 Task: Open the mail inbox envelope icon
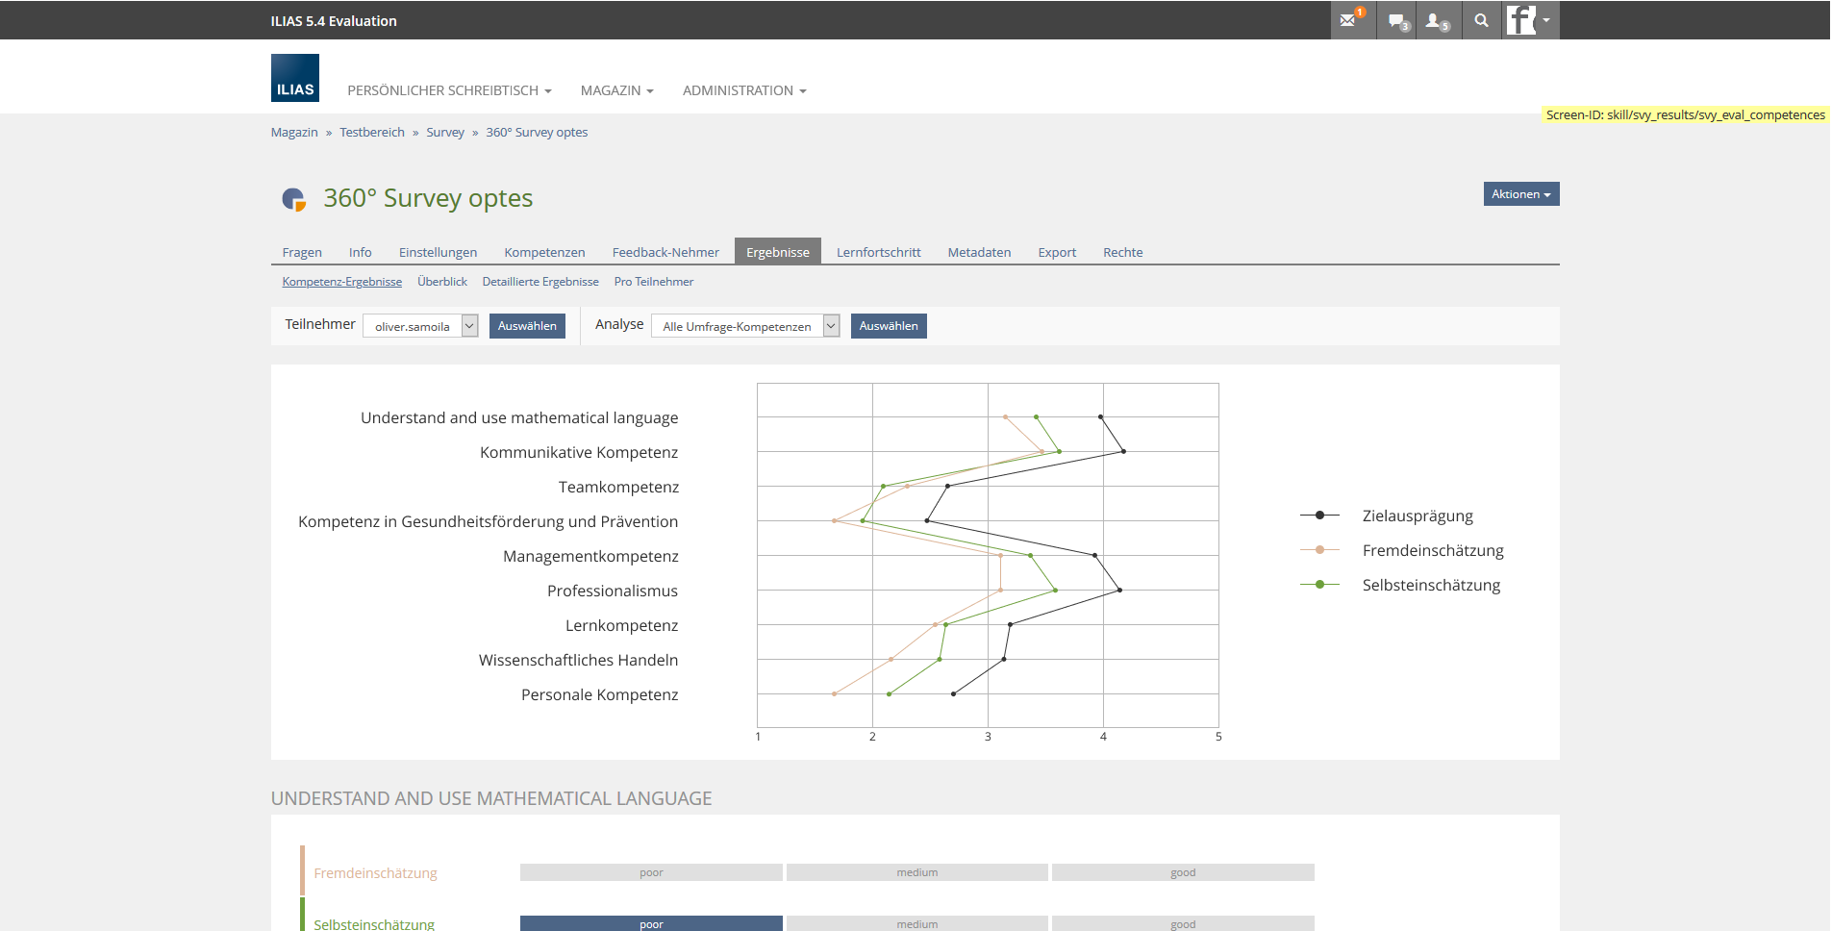click(x=1349, y=20)
